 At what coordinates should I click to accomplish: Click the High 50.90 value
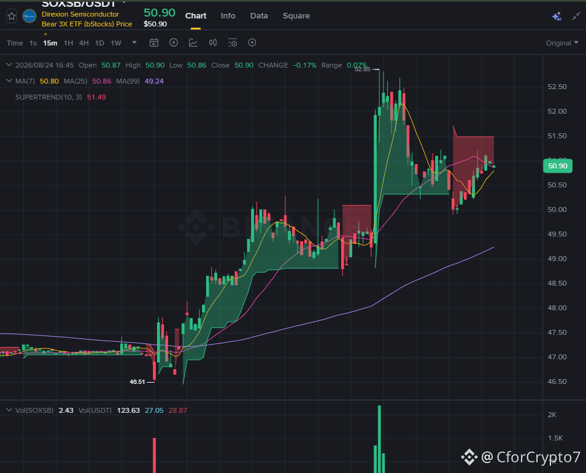[155, 65]
